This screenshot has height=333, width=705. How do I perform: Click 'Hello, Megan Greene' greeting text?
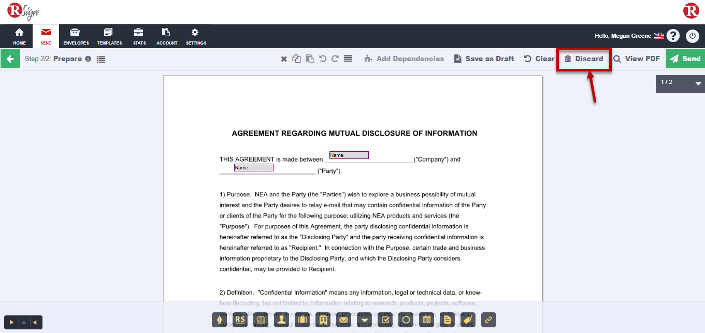point(623,36)
